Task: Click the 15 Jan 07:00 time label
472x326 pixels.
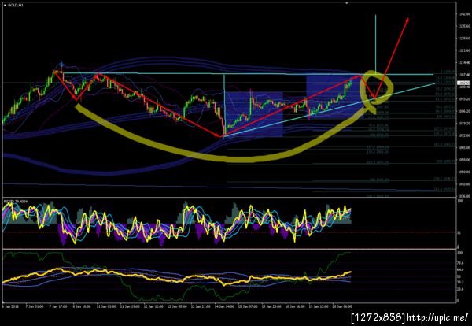Action: 249,306
